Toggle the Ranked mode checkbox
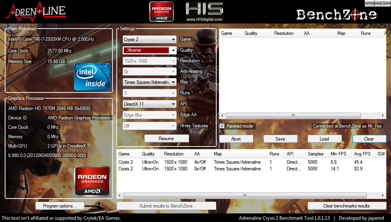Image resolution: width=391 pixels, height=222 pixels. pyautogui.click(x=222, y=126)
